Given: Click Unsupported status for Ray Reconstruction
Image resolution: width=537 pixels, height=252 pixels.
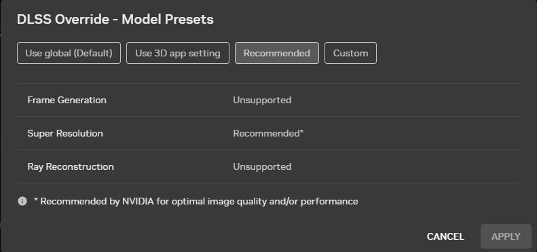Looking at the screenshot, I should [262, 166].
